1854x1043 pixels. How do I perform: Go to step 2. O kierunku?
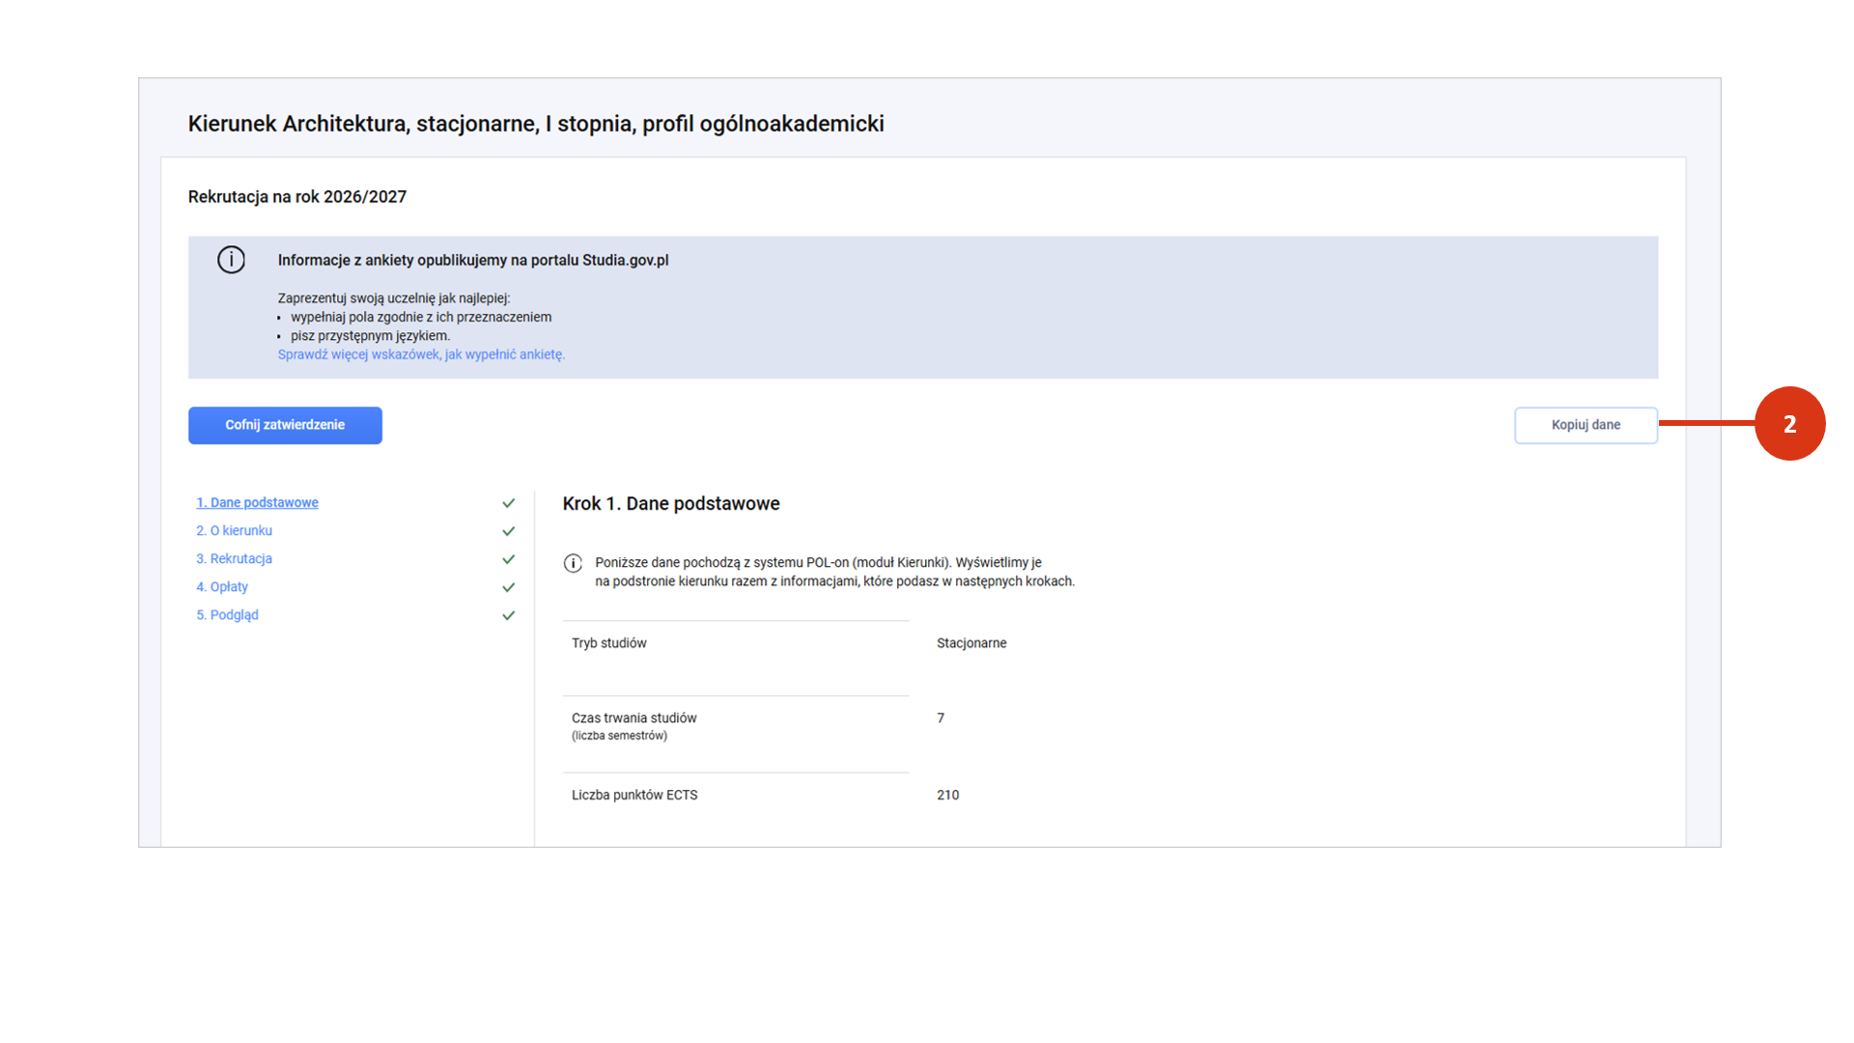tap(235, 531)
